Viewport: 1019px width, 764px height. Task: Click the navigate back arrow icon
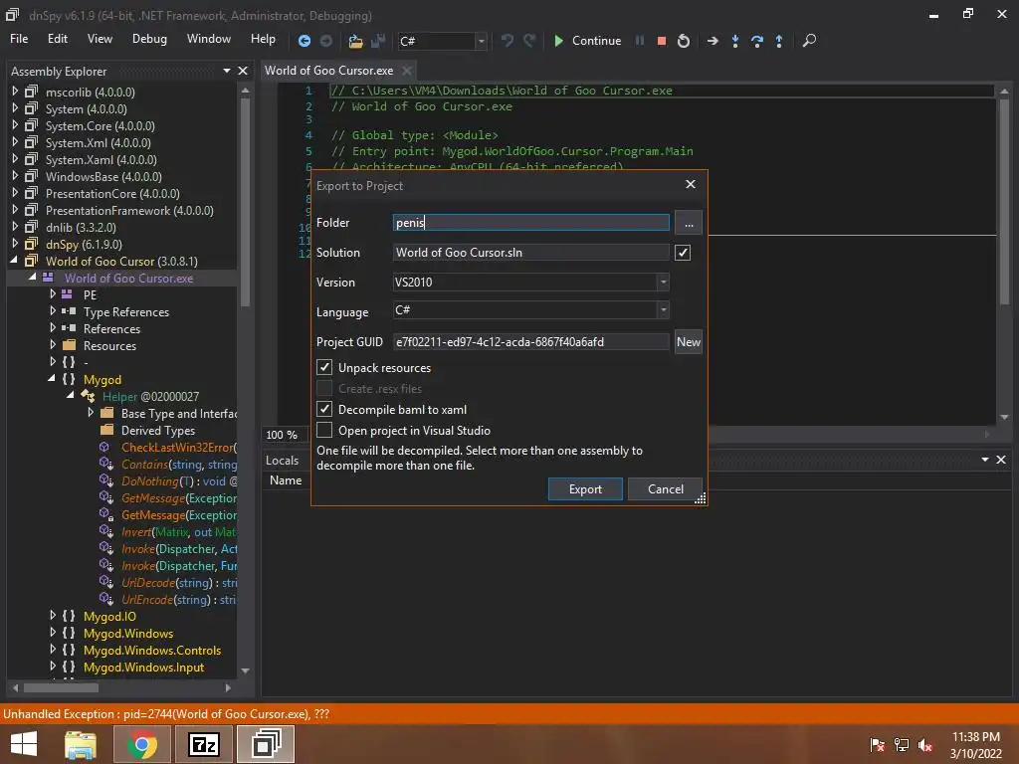tap(304, 41)
